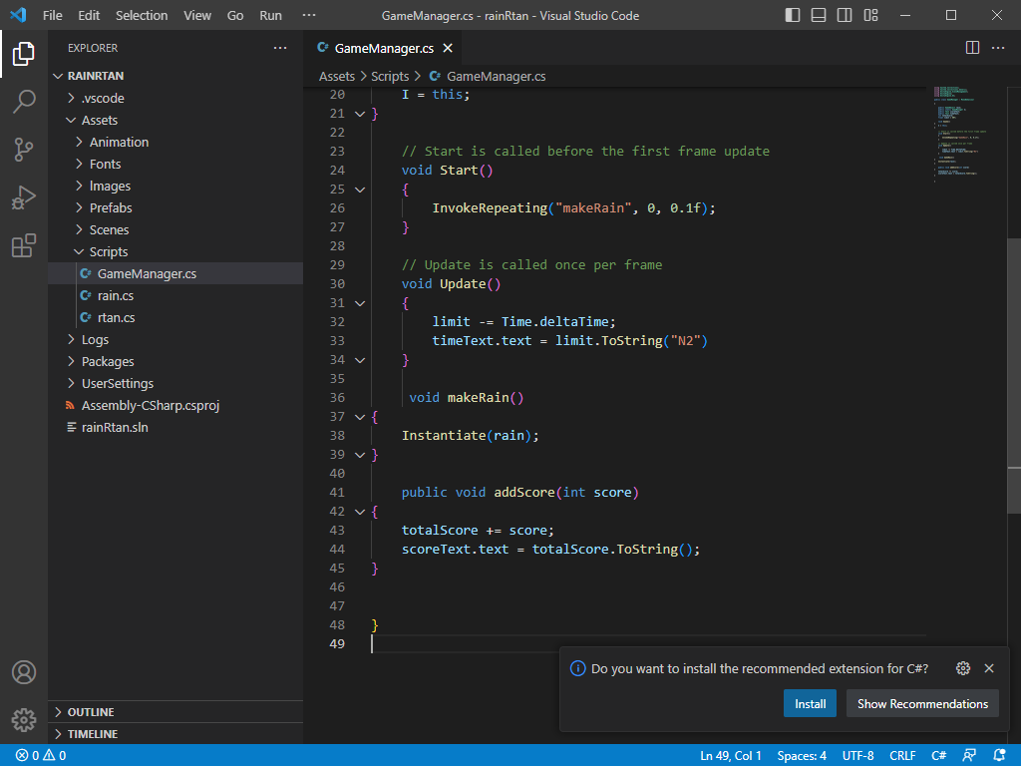Expand the Logs folder

tap(71, 339)
